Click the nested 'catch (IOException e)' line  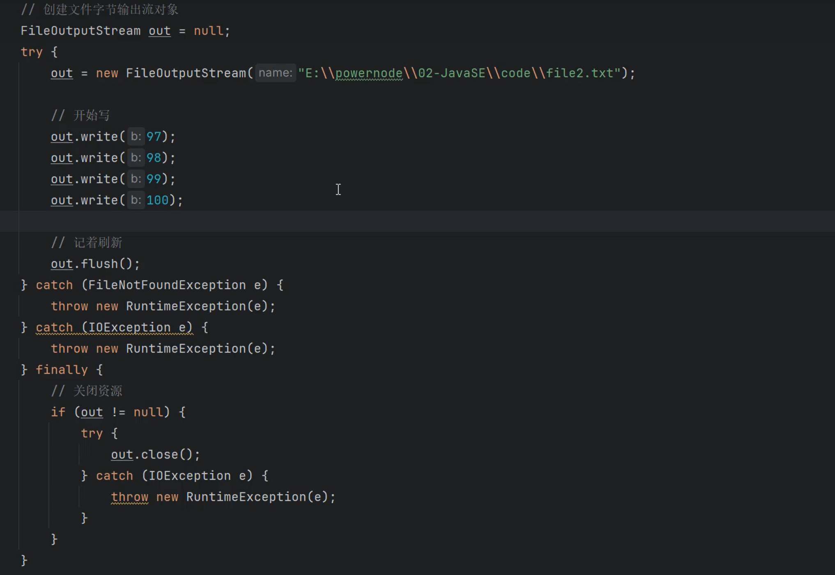(x=174, y=476)
